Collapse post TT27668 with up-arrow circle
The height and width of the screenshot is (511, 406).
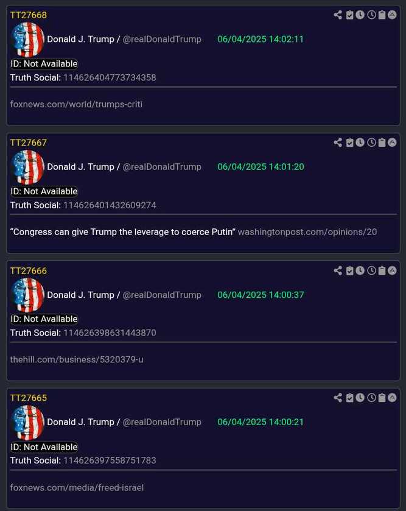point(393,15)
